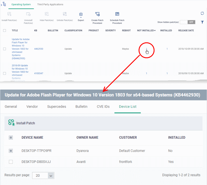The height and width of the screenshot is (185, 207).
Task: Open the CVE IDs tab
Action: tap(103, 107)
